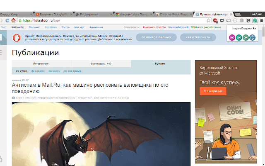This screenshot has width=265, height=166.
Task: Click the AdBlock extension icon
Action: click(215, 20)
